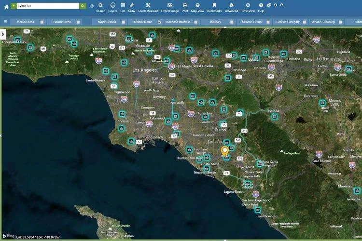The height and width of the screenshot is (241, 362).
Task: Tick the Include Area checkbox
Action: tap(42, 22)
